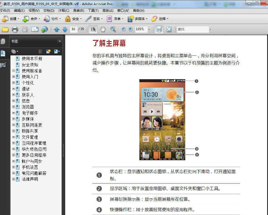
Task: Click the Print icon
Action: click(15, 29)
